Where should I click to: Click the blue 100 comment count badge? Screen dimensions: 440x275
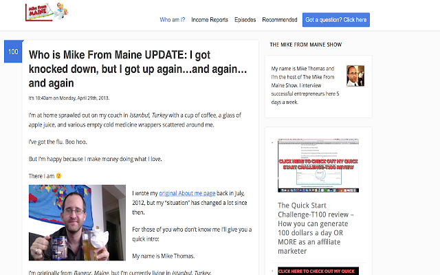pos(13,52)
